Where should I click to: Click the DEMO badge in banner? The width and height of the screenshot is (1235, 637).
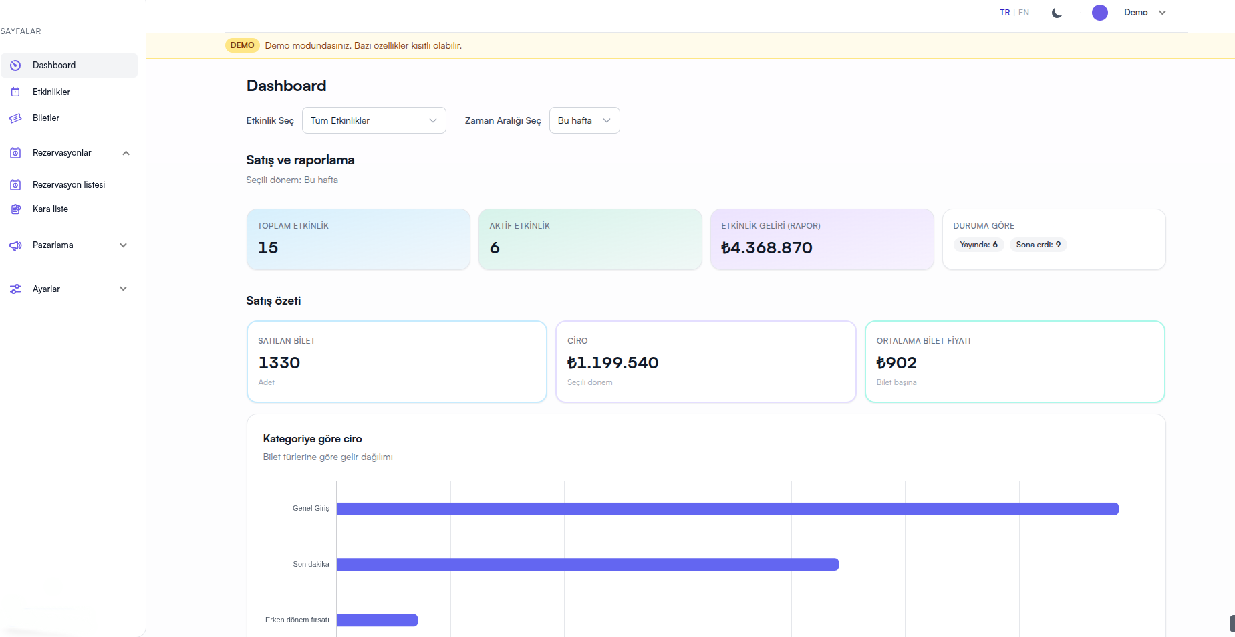(242, 45)
